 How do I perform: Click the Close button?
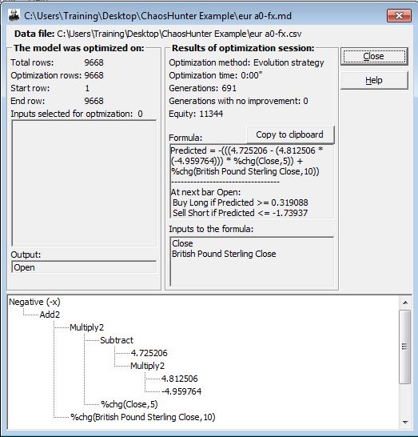point(374,57)
